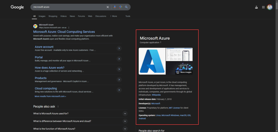Switch to the Videos tab

[64, 16]
